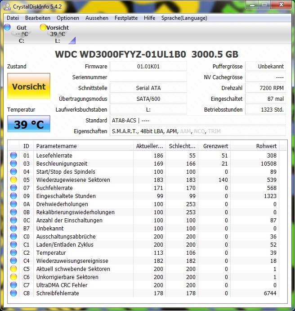Close the CrystalDiskInfo window
Viewport: 295px width, 311px height.
point(282,5)
